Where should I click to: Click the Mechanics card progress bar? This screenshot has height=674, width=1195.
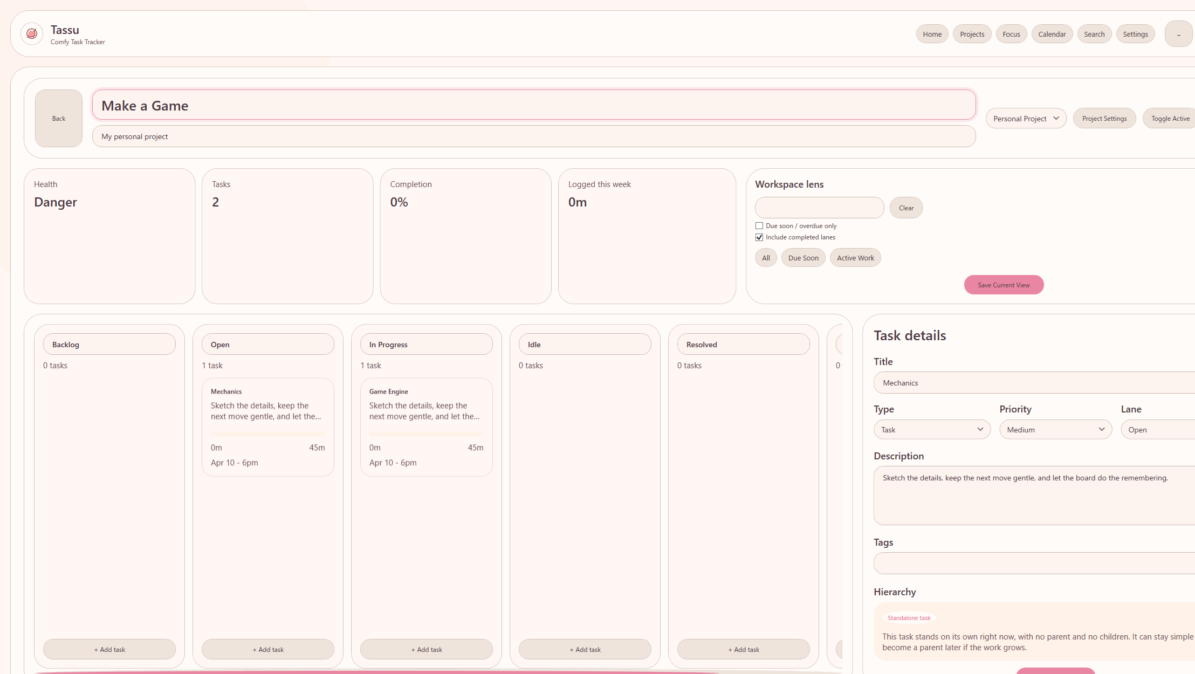(267, 434)
